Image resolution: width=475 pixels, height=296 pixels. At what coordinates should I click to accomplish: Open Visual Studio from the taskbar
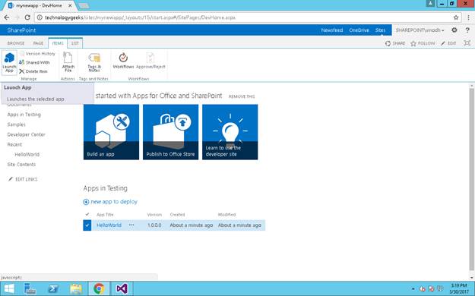tap(122, 288)
